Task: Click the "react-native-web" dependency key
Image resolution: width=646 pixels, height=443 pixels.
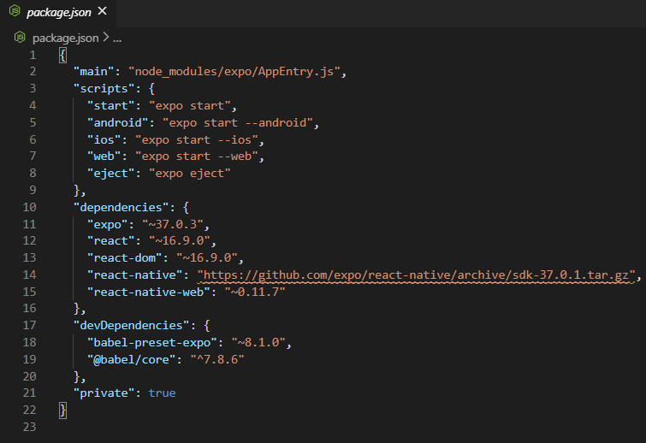Action: [148, 292]
